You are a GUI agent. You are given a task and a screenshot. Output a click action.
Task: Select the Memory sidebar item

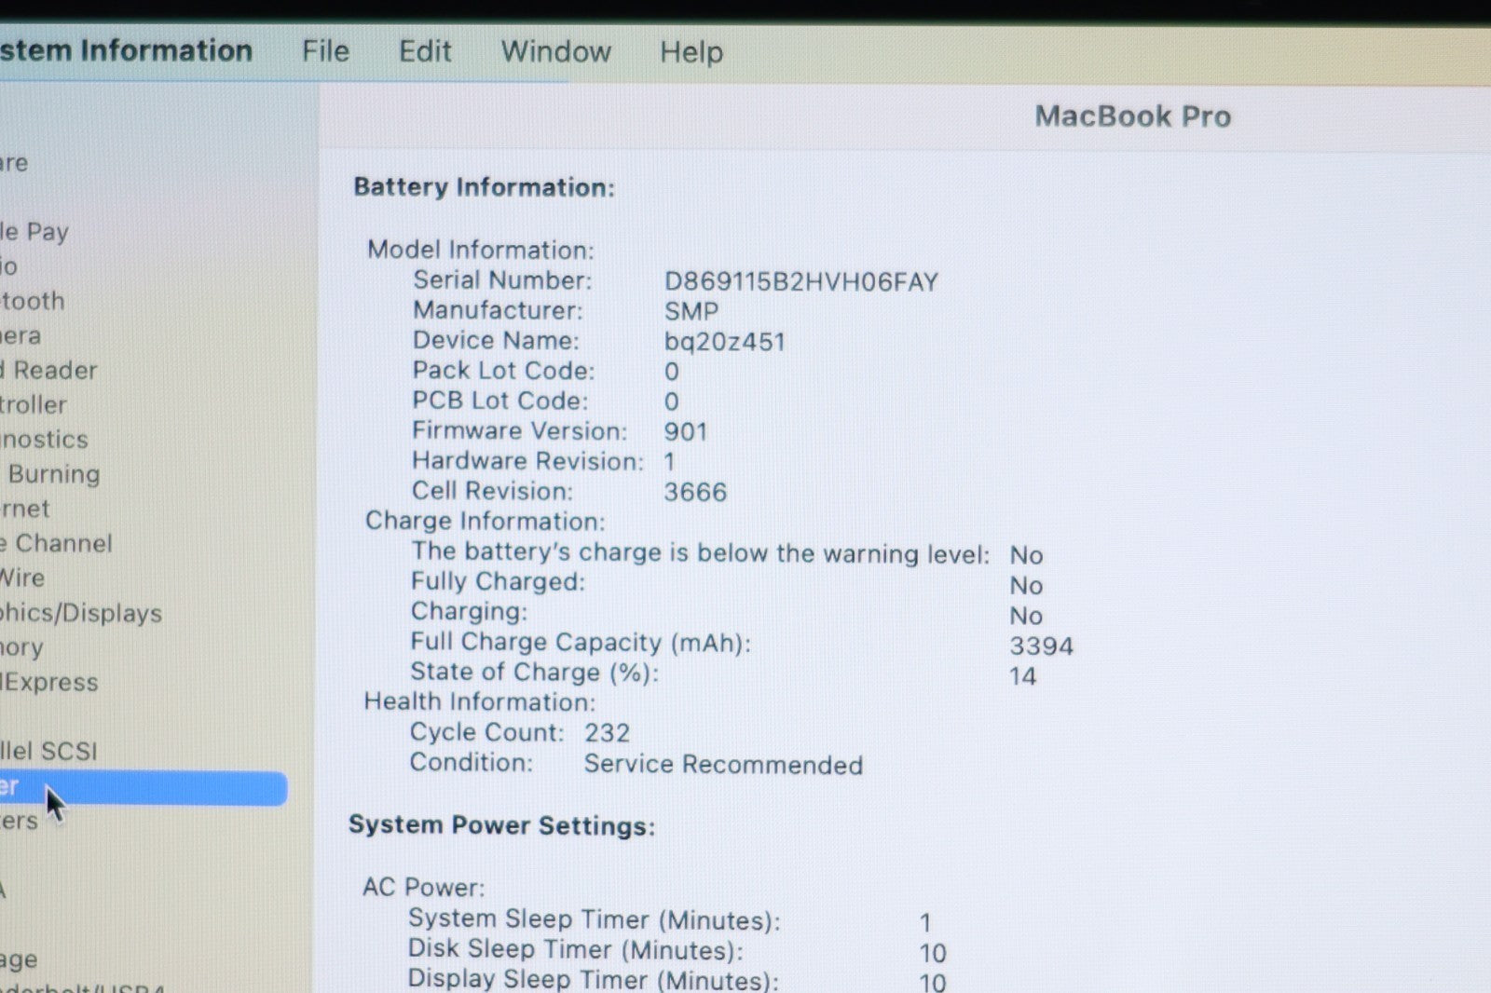pos(21,647)
